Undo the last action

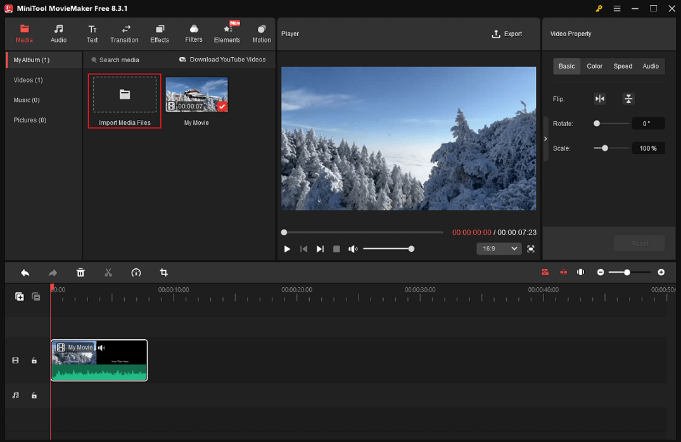(25, 272)
